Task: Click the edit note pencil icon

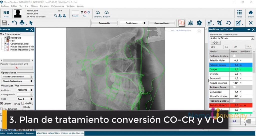Action: [x=238, y=23]
